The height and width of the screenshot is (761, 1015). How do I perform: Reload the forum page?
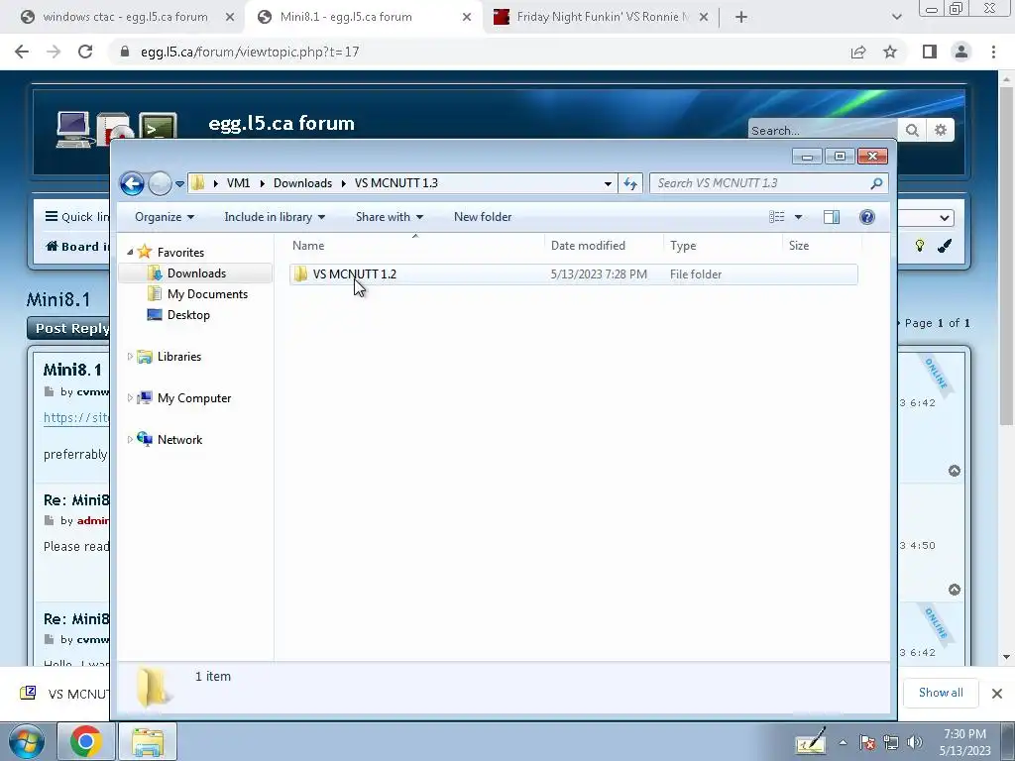point(85,52)
